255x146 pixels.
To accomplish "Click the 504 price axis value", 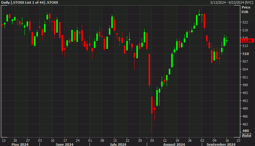I will pyautogui.click(x=245, y=69).
